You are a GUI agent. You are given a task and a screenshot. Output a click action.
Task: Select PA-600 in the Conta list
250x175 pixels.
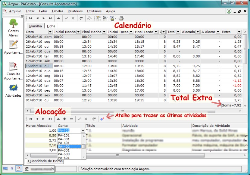tap(69, 154)
